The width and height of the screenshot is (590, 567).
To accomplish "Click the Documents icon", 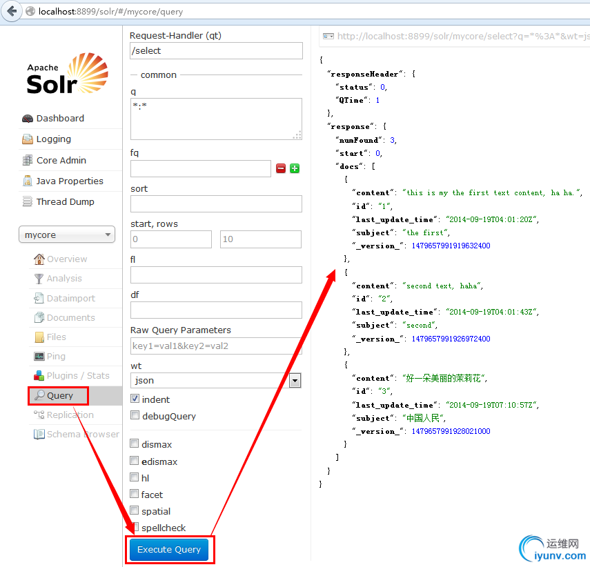I will click(39, 317).
